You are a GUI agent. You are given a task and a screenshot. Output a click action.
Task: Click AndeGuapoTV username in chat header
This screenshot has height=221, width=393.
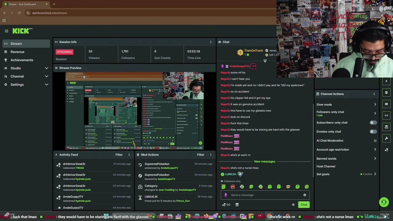(239, 66)
